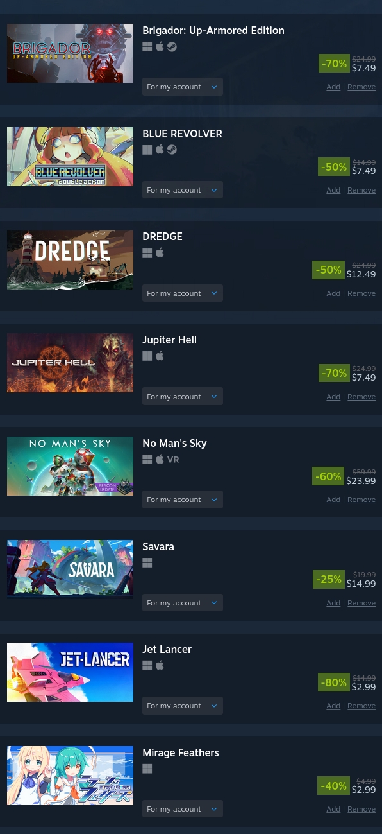This screenshot has width=382, height=834.
Task: Open 'For my account' dropdown for Jupiter Hell
Action: pyautogui.click(x=183, y=397)
